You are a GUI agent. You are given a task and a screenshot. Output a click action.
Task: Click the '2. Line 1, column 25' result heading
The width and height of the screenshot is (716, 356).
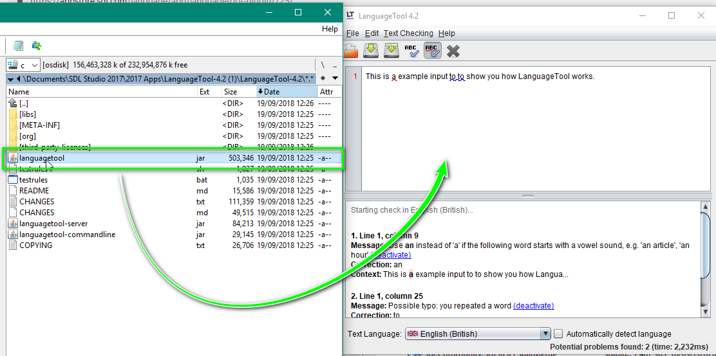[388, 296]
